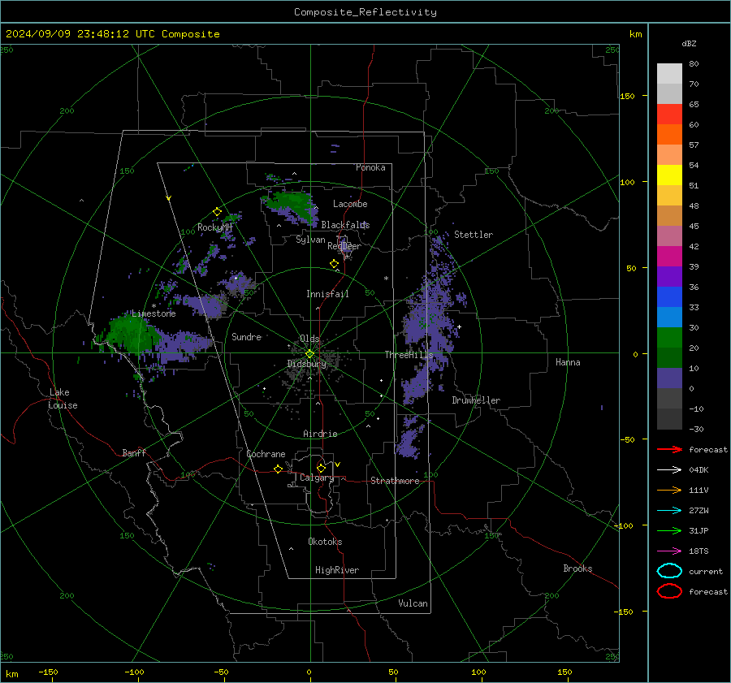Image resolution: width=731 pixels, height=683 pixels.
Task: Select the 'ThreeHills' map label
Action: 409,355
